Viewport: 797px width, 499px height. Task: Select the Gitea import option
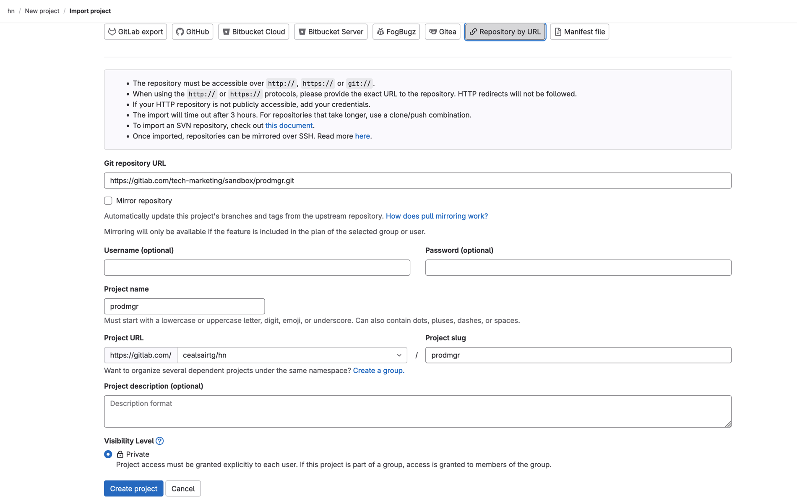(442, 31)
